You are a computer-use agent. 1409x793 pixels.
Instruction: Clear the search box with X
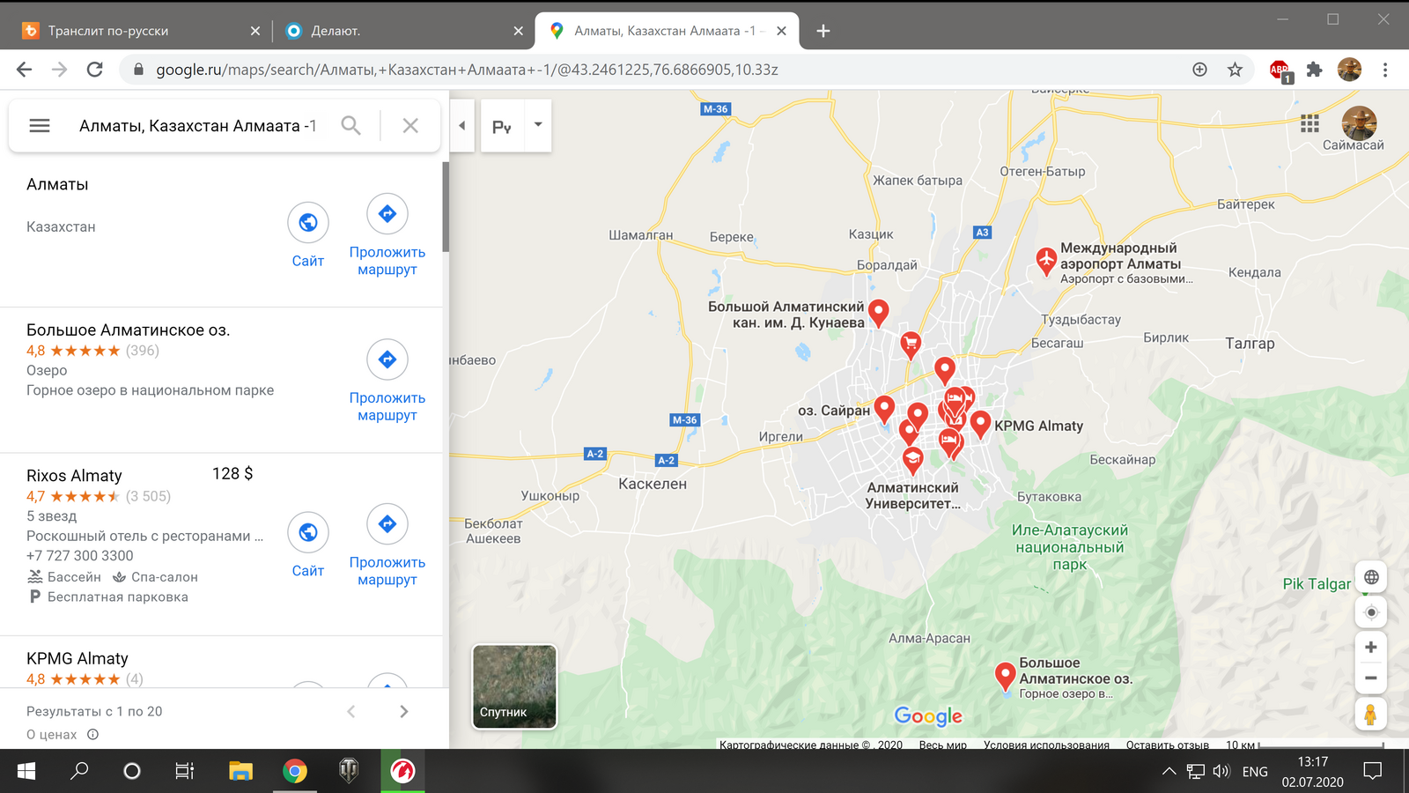(x=410, y=126)
